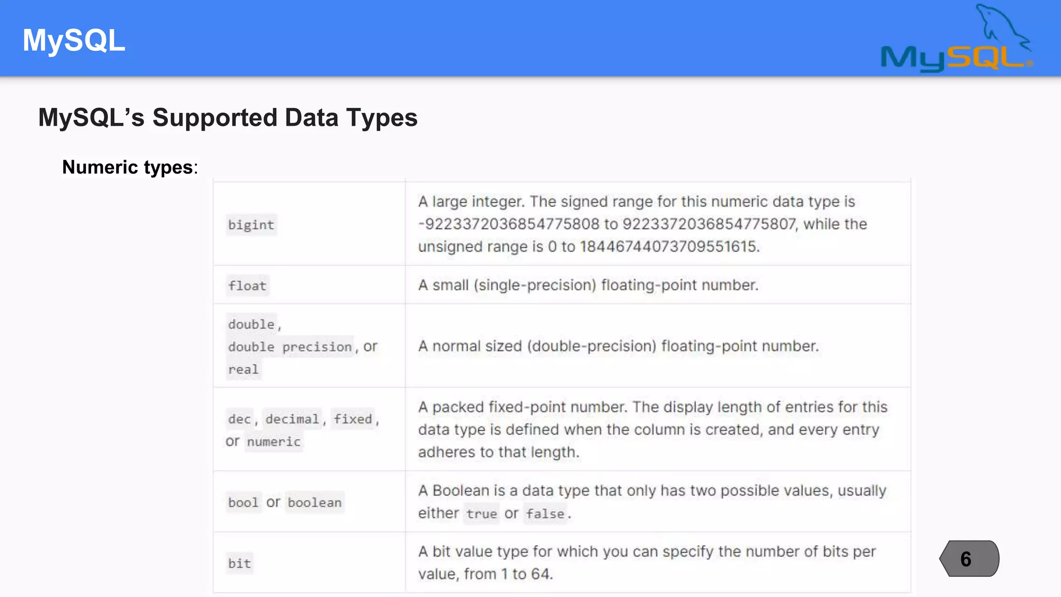The width and height of the screenshot is (1061, 597).
Task: Click the float type tag
Action: [x=248, y=286]
